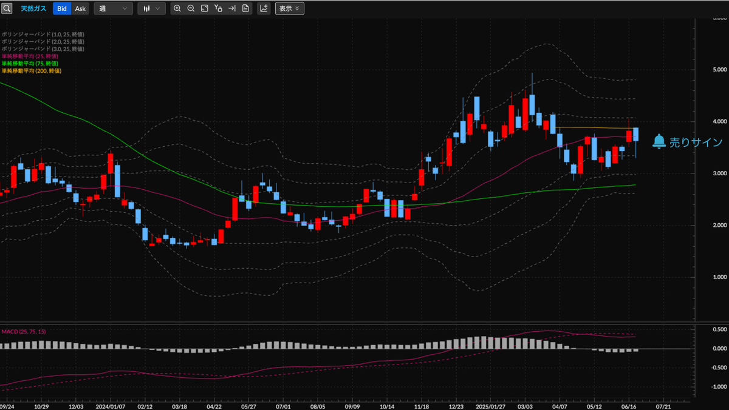Open the candlestick chart type dropdown
Viewport: 729px width, 410px height.
tap(151, 8)
